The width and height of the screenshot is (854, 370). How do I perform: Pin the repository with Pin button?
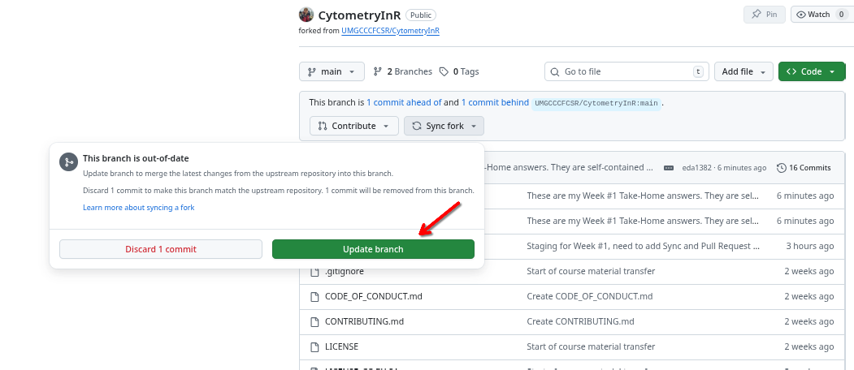765,15
